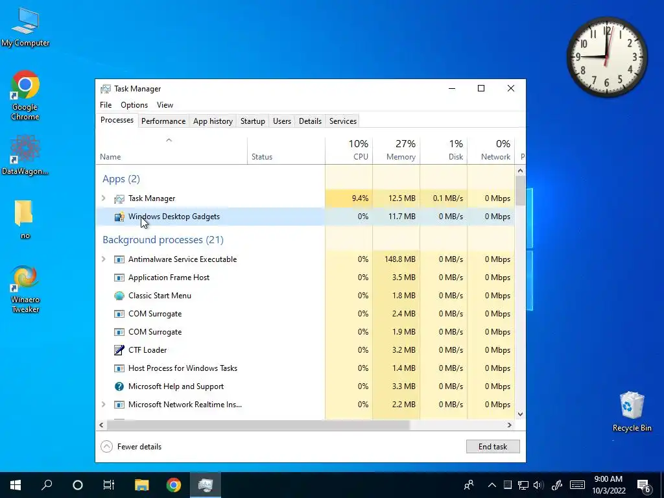This screenshot has width=664, height=498.
Task: Open DataWagon desktop shortcut
Action: pos(25,155)
